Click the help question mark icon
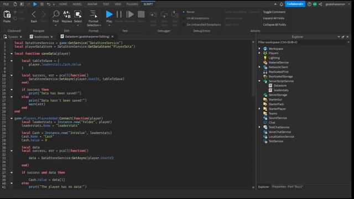This screenshot has width=354, height=199. [x=309, y=4]
